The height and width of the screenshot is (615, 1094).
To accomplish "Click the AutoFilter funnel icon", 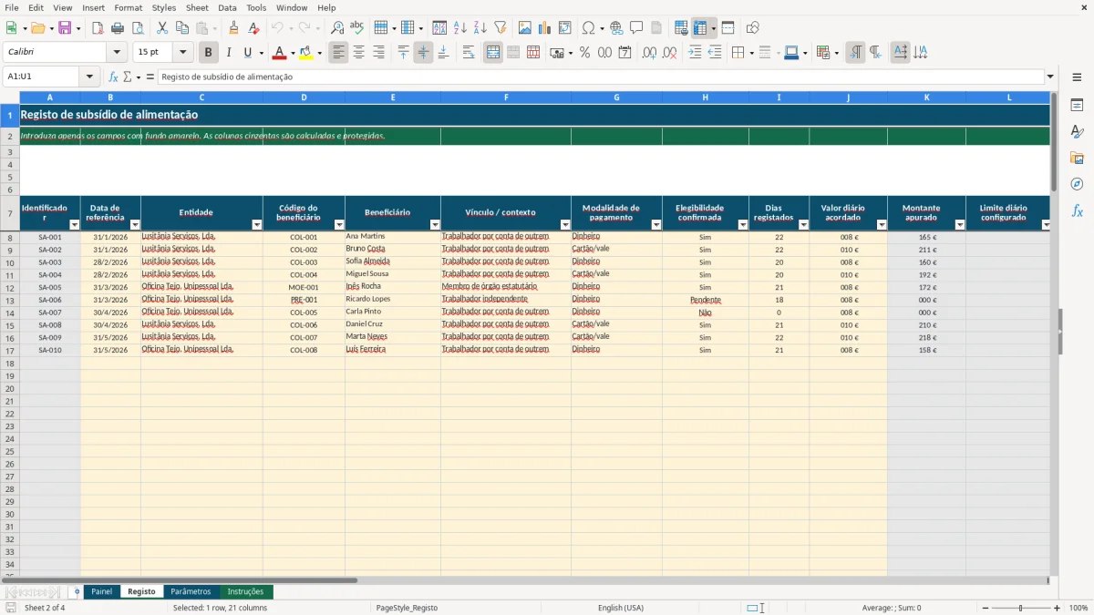I will click(x=501, y=28).
